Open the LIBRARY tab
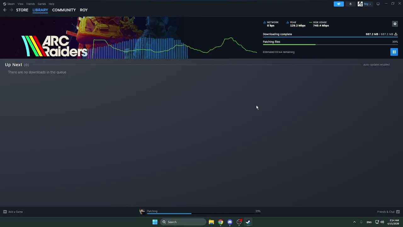This screenshot has height=227, width=403. pyautogui.click(x=40, y=10)
